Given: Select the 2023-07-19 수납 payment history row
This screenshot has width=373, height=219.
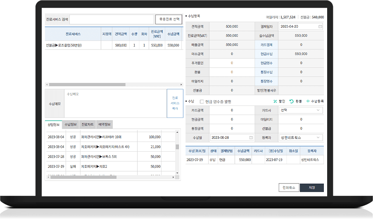Looking at the screenshot, I should point(254,160).
